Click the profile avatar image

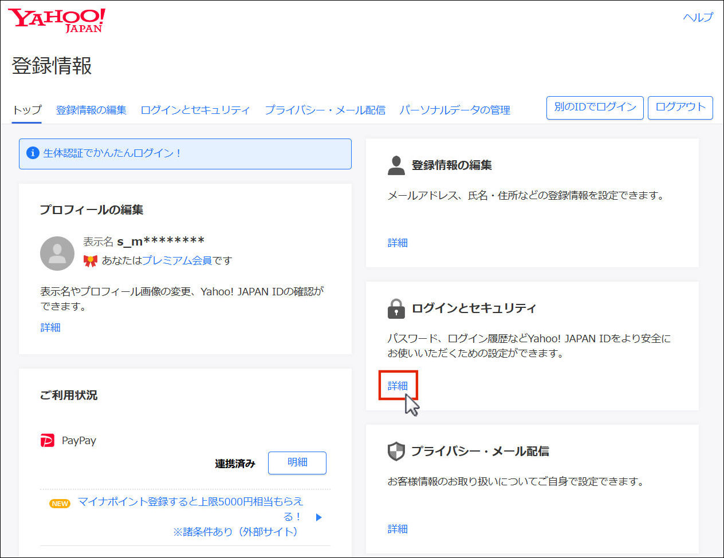[57, 254]
